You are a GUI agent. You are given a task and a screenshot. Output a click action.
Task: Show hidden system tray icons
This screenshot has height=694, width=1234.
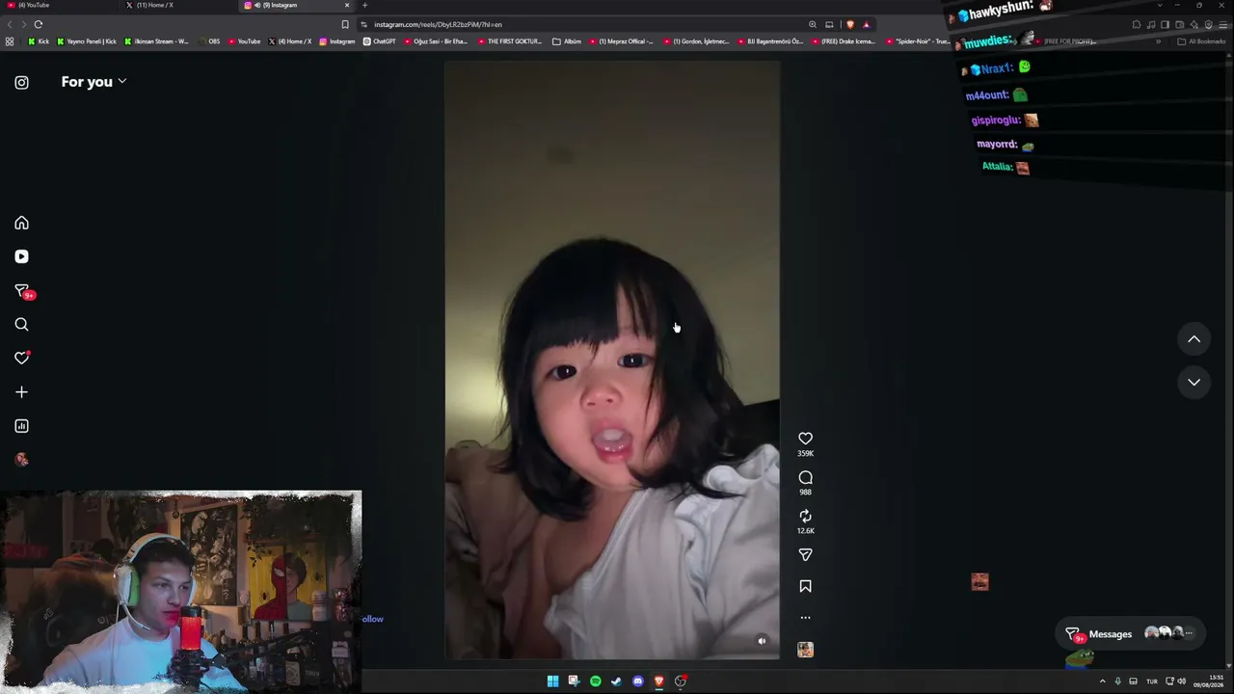[1102, 681]
